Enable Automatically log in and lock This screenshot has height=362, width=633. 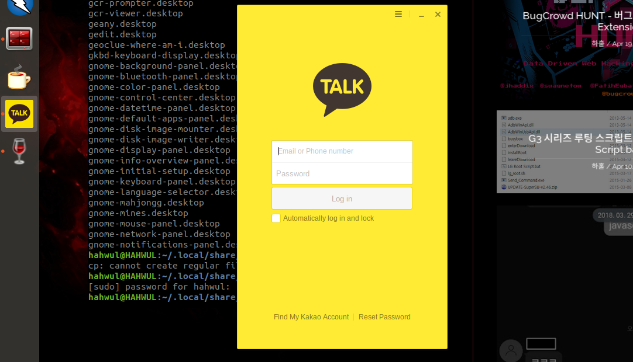point(276,218)
